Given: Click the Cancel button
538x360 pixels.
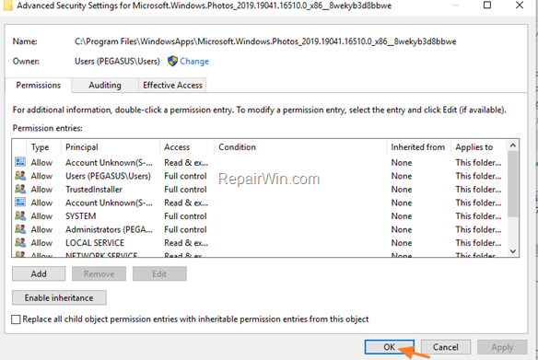Looking at the screenshot, I should click(446, 347).
